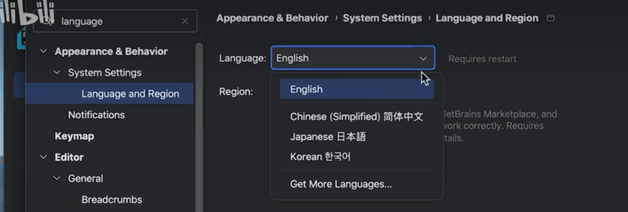Collapse the Appearance & Behavior section

(x=43, y=51)
